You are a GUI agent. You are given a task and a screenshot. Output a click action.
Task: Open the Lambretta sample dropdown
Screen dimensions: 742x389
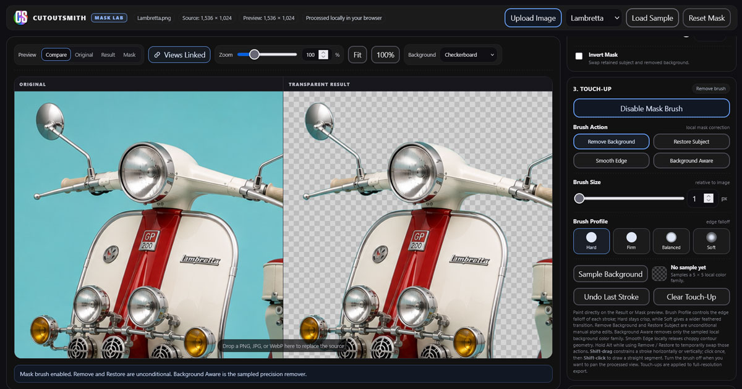click(x=594, y=18)
